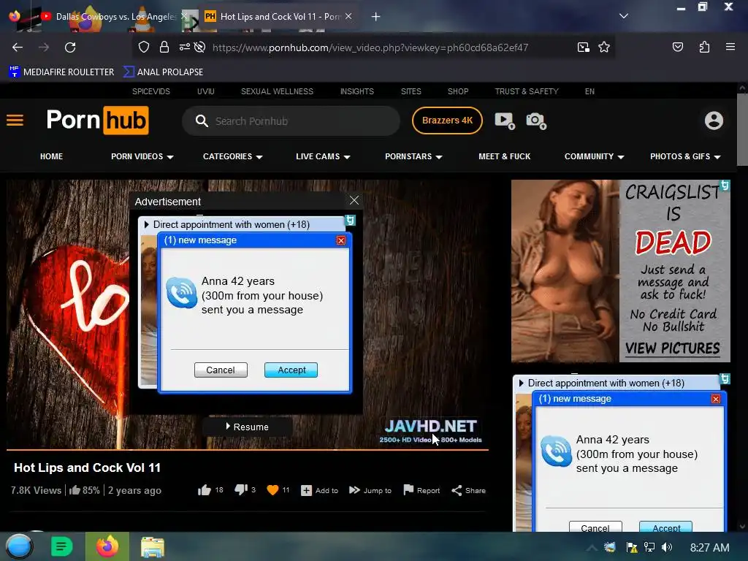Screen dimensions: 748x561
Task: Click the page vertical scrollbar
Action: pyautogui.click(x=742, y=129)
